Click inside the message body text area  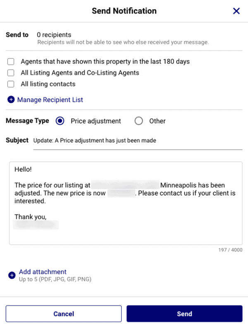click(126, 203)
